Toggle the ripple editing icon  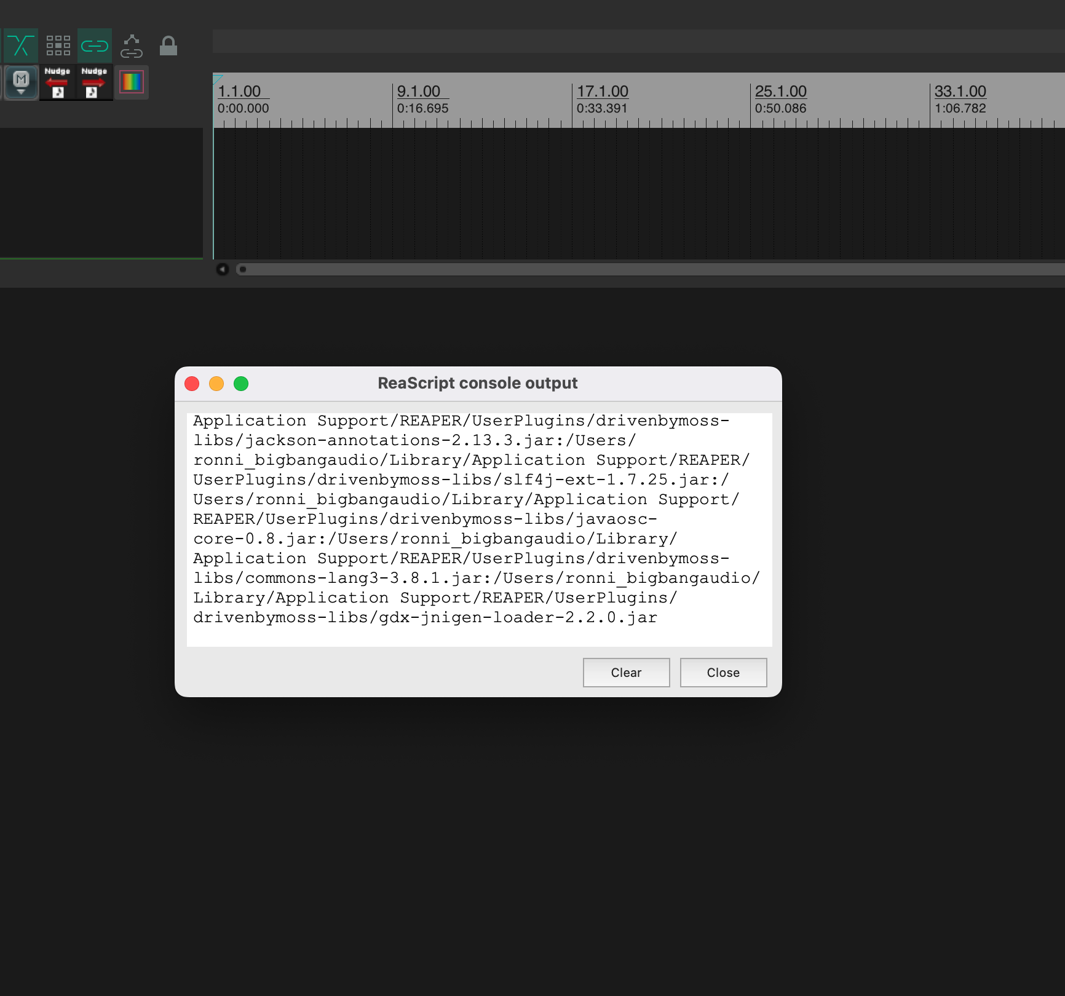coord(132,45)
